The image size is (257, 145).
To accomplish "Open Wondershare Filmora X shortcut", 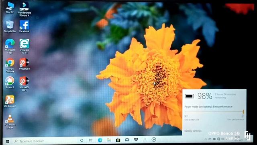I will pyautogui.click(x=24, y=9).
